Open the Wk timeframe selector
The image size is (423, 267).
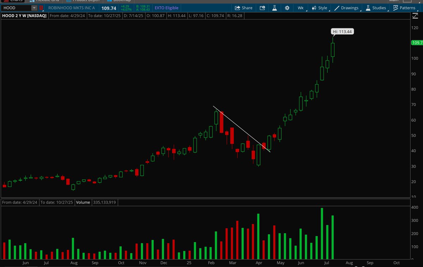pos(301,8)
